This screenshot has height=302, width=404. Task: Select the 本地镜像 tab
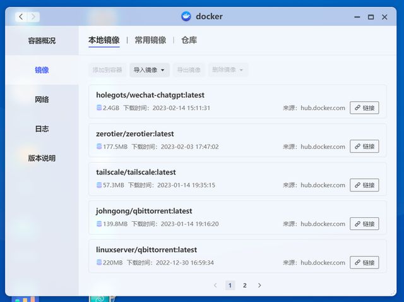(x=104, y=40)
